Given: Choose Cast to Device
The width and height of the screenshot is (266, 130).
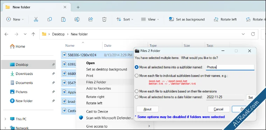Looking at the screenshot, I should click(x=97, y=112).
